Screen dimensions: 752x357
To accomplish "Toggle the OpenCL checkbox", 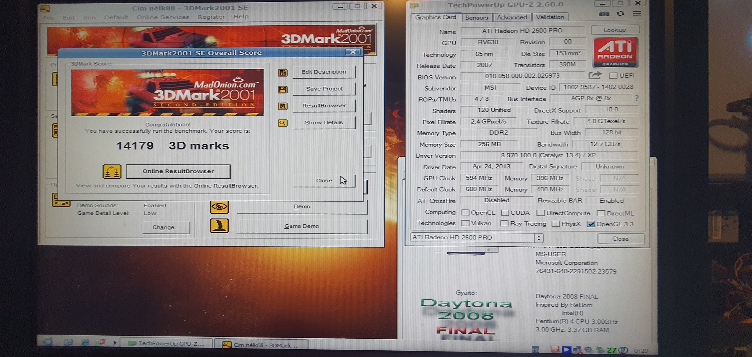I will coord(466,213).
